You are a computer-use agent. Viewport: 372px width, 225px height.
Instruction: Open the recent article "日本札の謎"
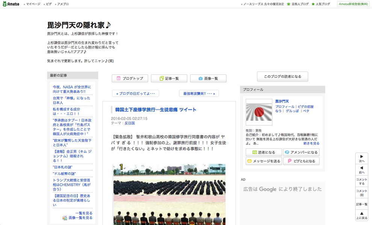63,167
